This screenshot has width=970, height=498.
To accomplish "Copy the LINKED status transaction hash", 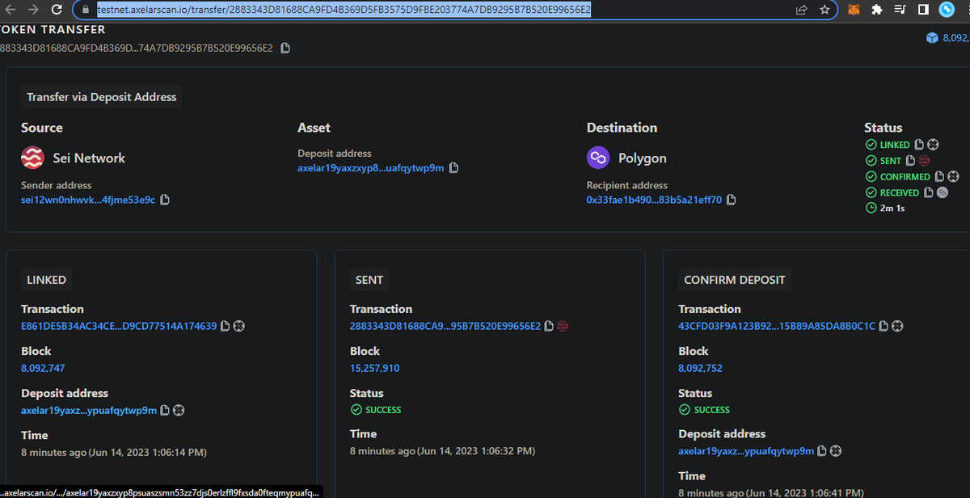I will pyautogui.click(x=919, y=145).
